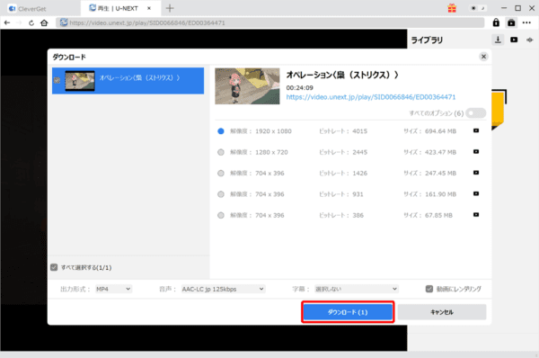Select the 704 x 396 option at 386 bitrate
Screen dimensions: 539x358
(x=221, y=215)
